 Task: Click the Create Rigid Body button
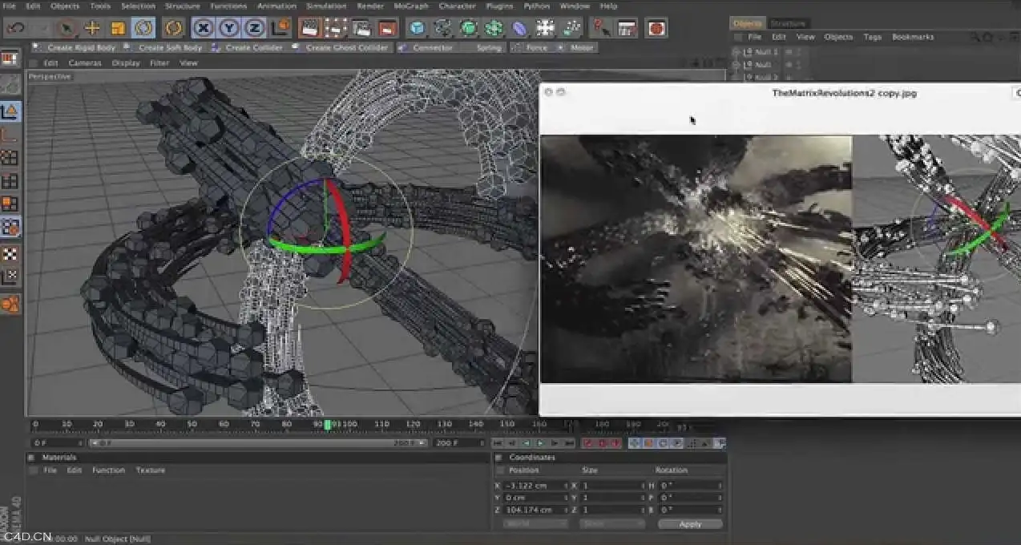coord(75,48)
